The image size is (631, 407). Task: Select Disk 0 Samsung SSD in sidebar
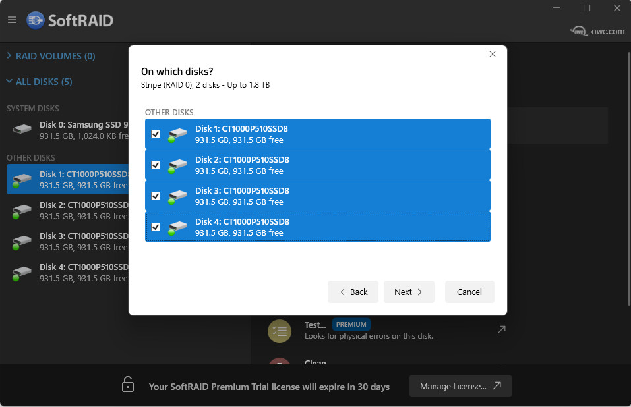pyautogui.click(x=68, y=130)
